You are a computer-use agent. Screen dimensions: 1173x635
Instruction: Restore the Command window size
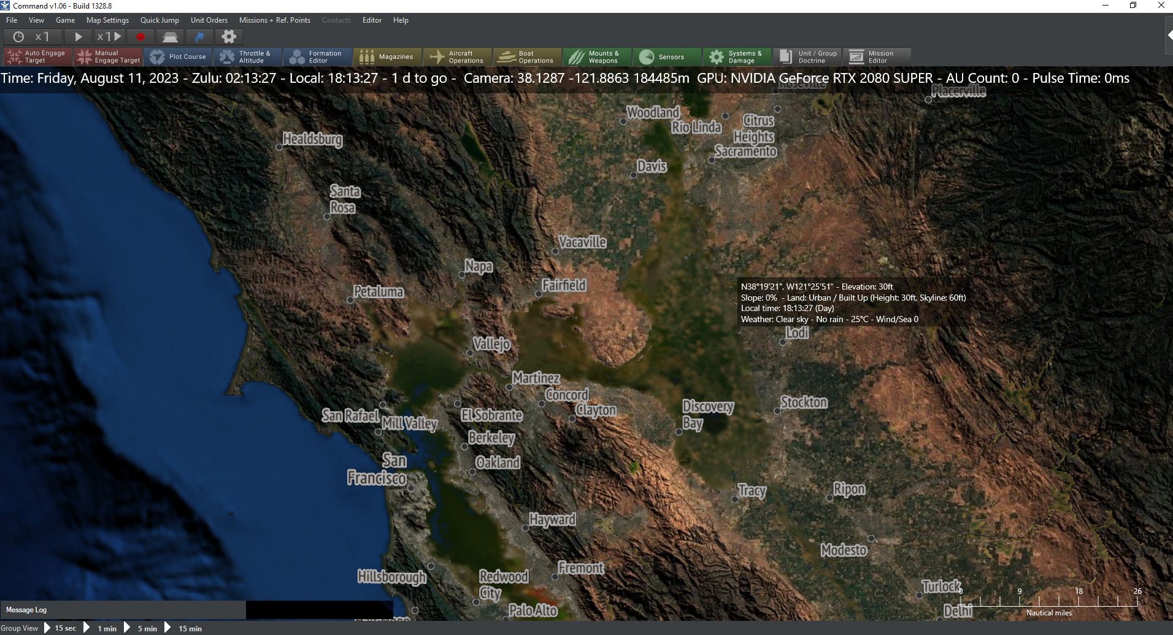[1133, 6]
